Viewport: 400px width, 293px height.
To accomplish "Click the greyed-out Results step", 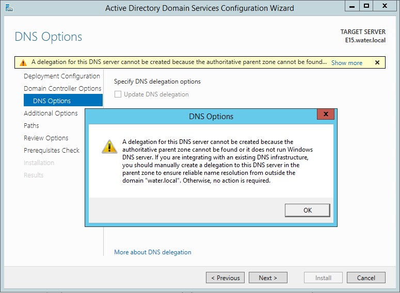I will 34,175.
